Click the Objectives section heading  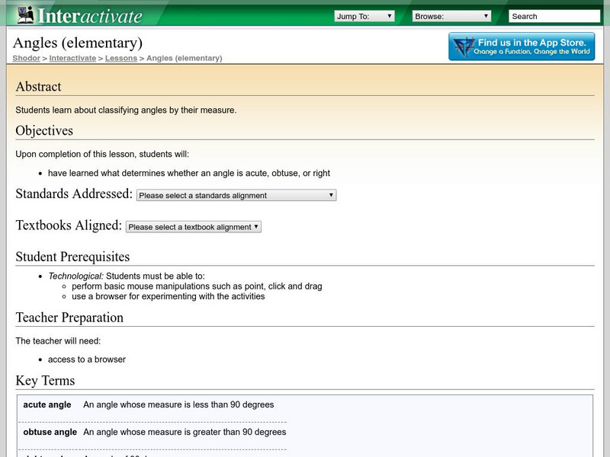point(44,130)
